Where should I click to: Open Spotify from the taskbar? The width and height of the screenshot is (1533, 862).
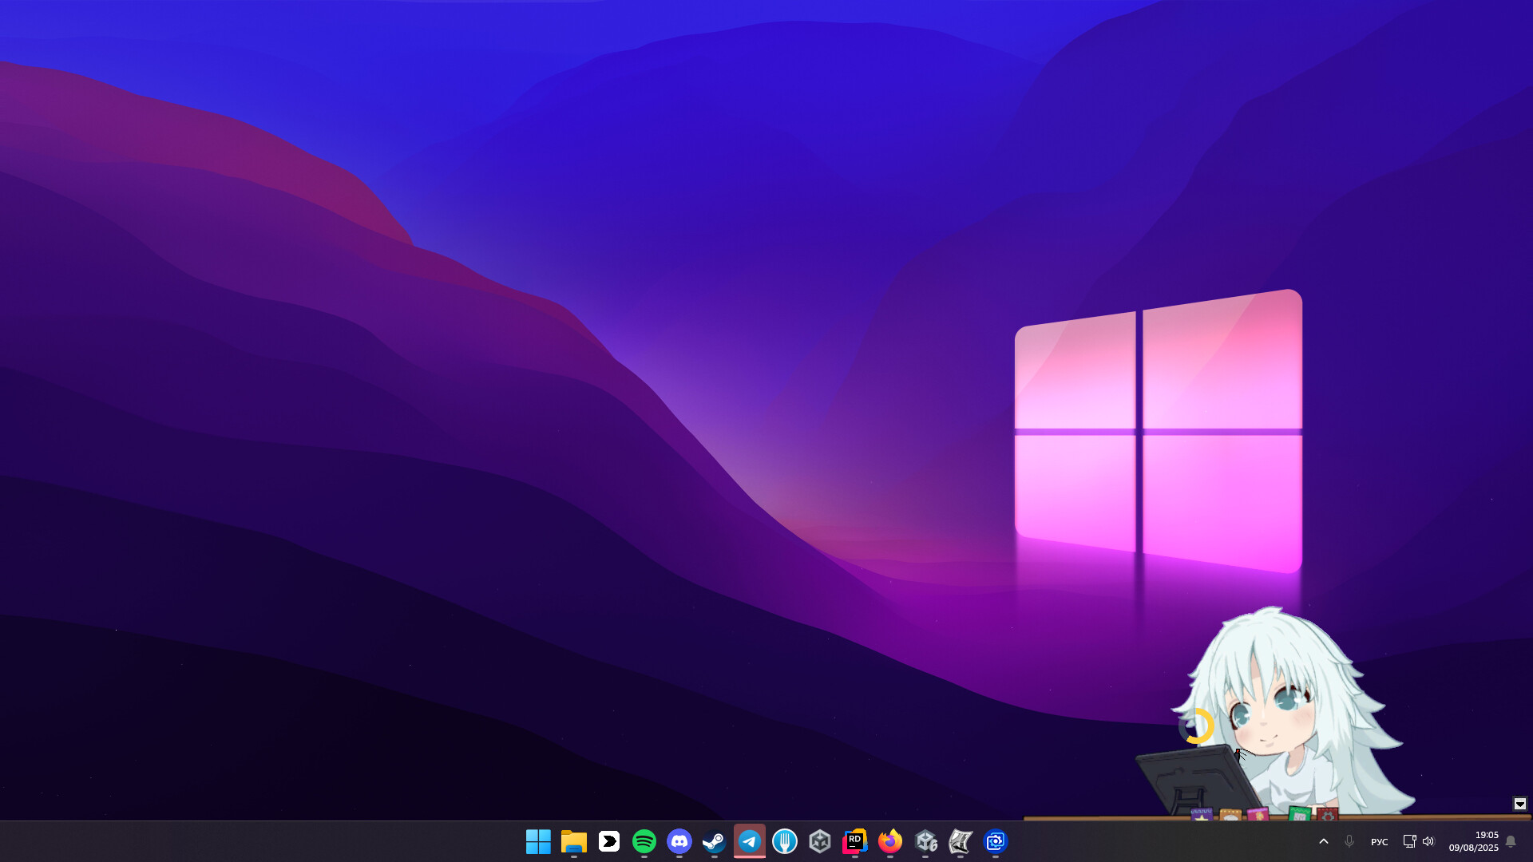tap(644, 841)
